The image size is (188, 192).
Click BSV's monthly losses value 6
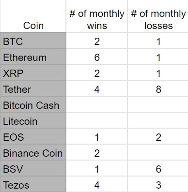click(x=158, y=168)
